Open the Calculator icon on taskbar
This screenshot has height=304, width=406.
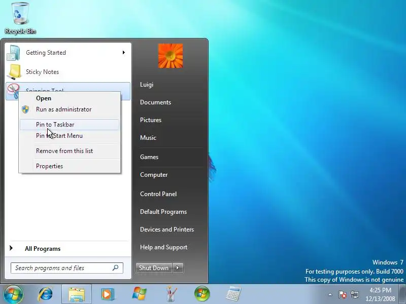coord(233,294)
